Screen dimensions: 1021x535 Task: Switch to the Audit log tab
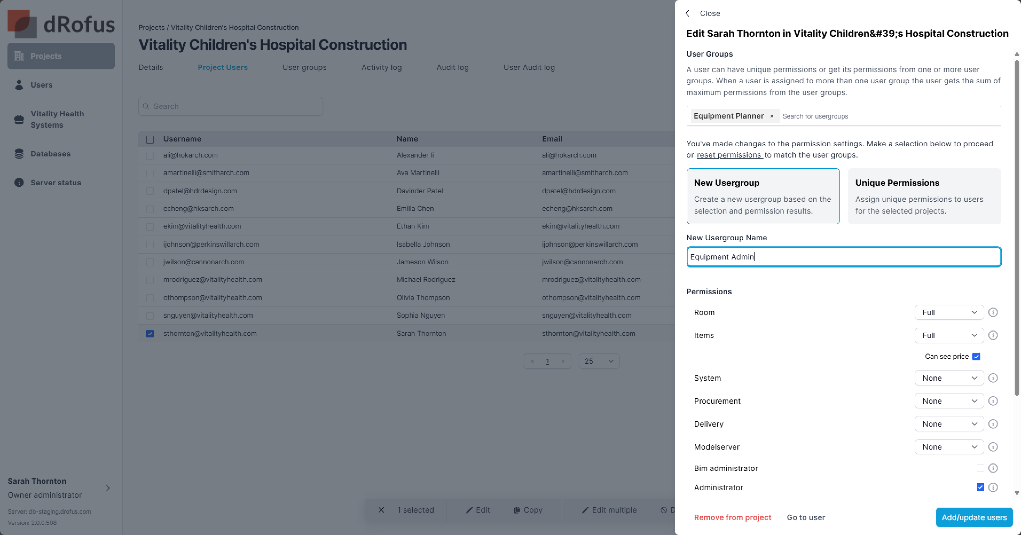(x=452, y=67)
